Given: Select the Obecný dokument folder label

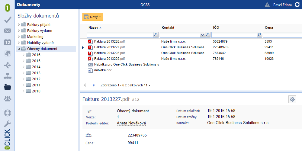Looking at the screenshot, I should click(x=42, y=49).
